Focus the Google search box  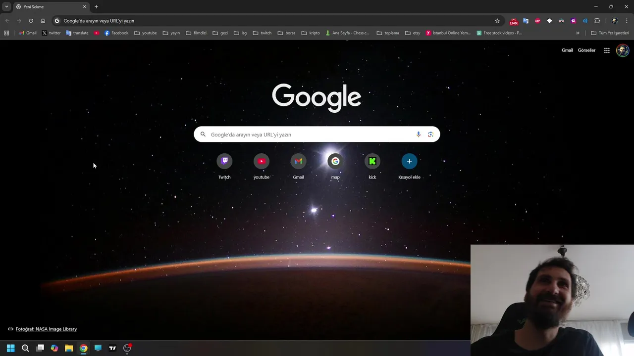[317, 134]
